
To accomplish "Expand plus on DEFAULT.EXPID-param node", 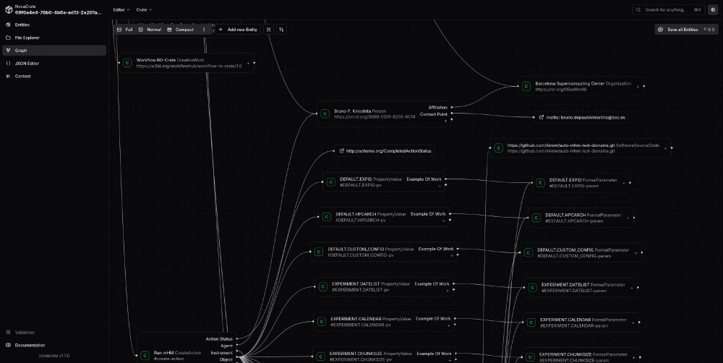I will click(624, 183).
